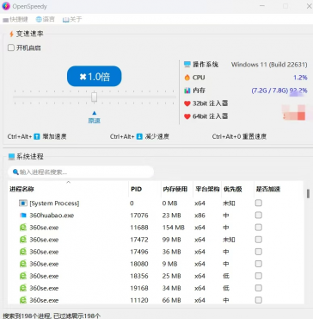Click the CPU usage 1.2% value
This screenshot has width=313, height=319.
[300, 78]
